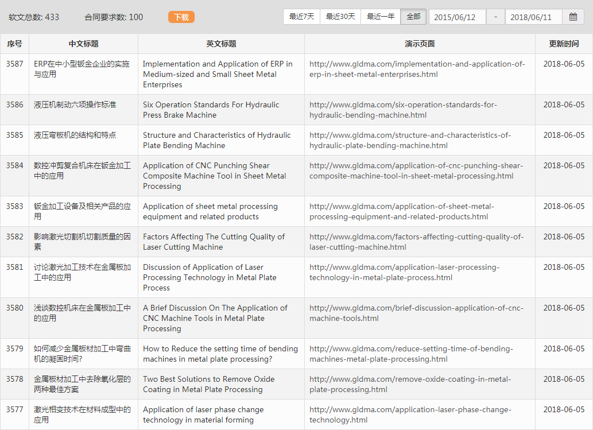
Task: Click English title Application of sheet metal processing equipment
Action: 210,211
